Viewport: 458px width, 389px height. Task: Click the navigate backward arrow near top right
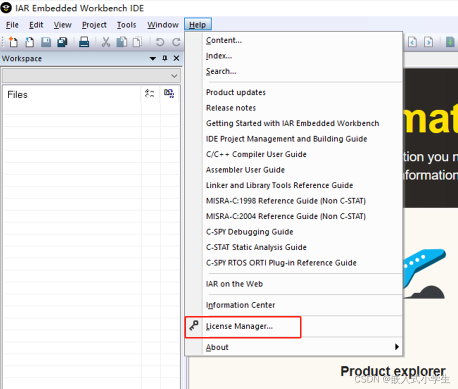pyautogui.click(x=411, y=42)
